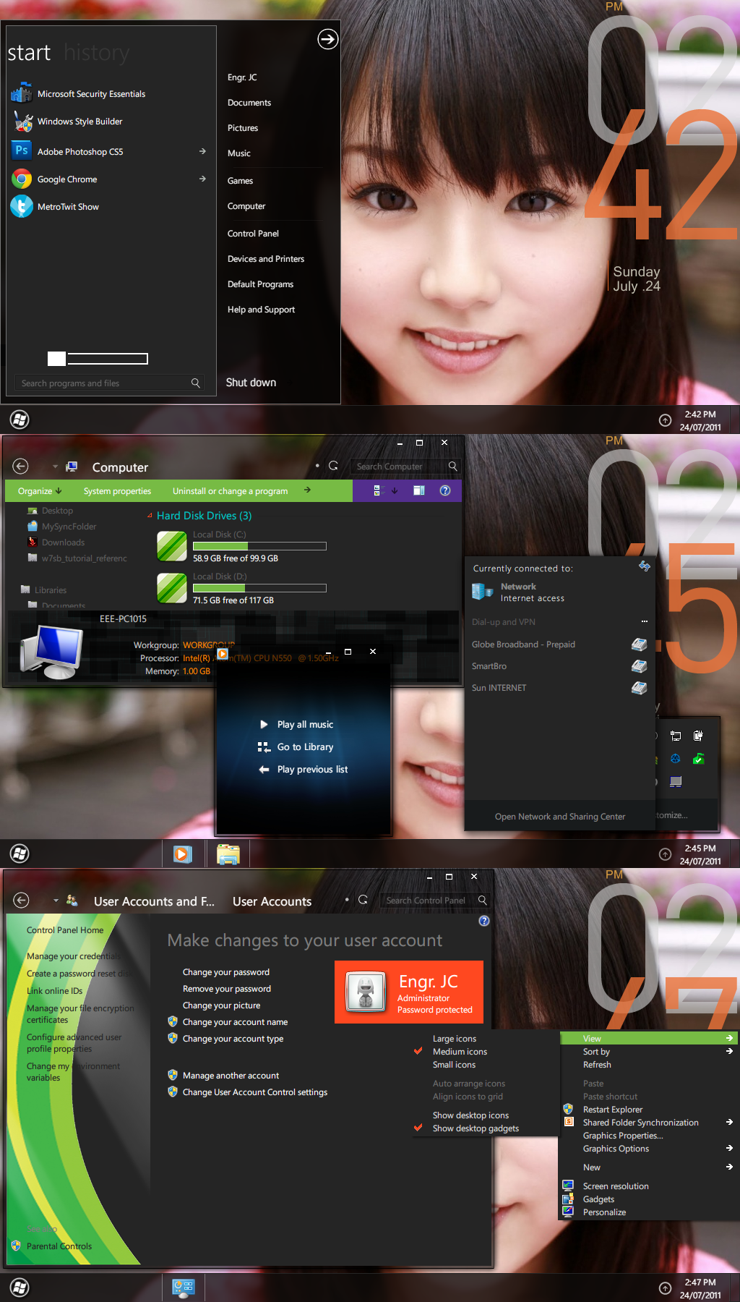Click Change your password link
740x1302 pixels.
tap(226, 972)
